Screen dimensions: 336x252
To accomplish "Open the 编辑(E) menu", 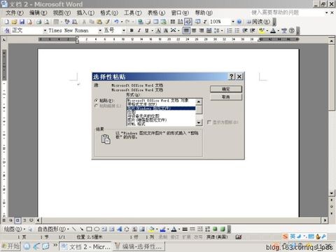I will click(38, 13).
